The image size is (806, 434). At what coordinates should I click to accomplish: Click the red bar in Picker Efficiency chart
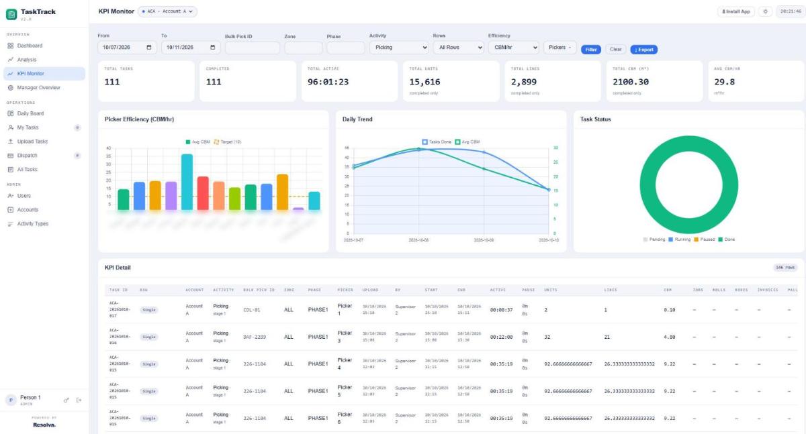coord(203,193)
